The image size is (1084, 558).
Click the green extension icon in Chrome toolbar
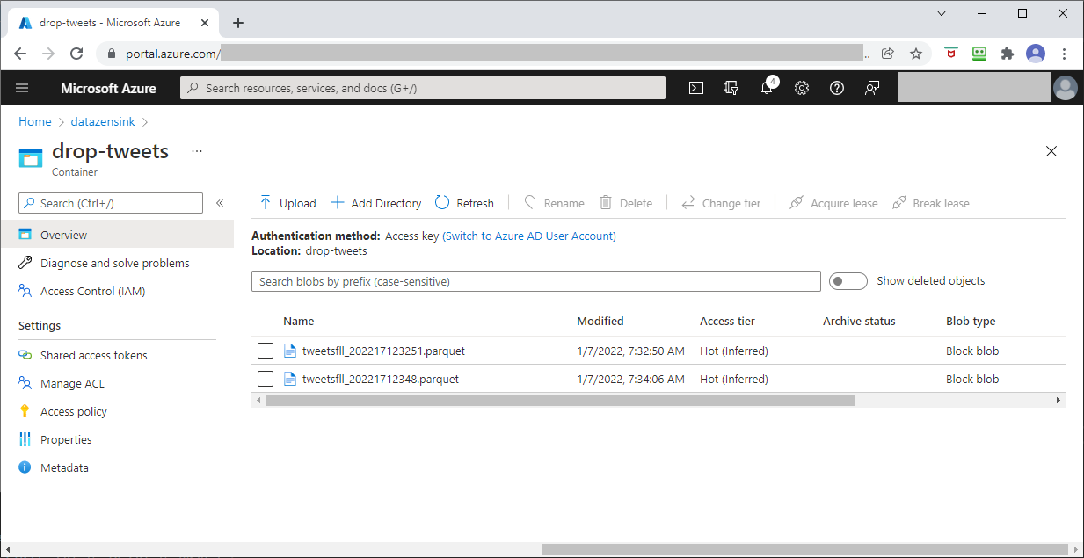tap(979, 54)
